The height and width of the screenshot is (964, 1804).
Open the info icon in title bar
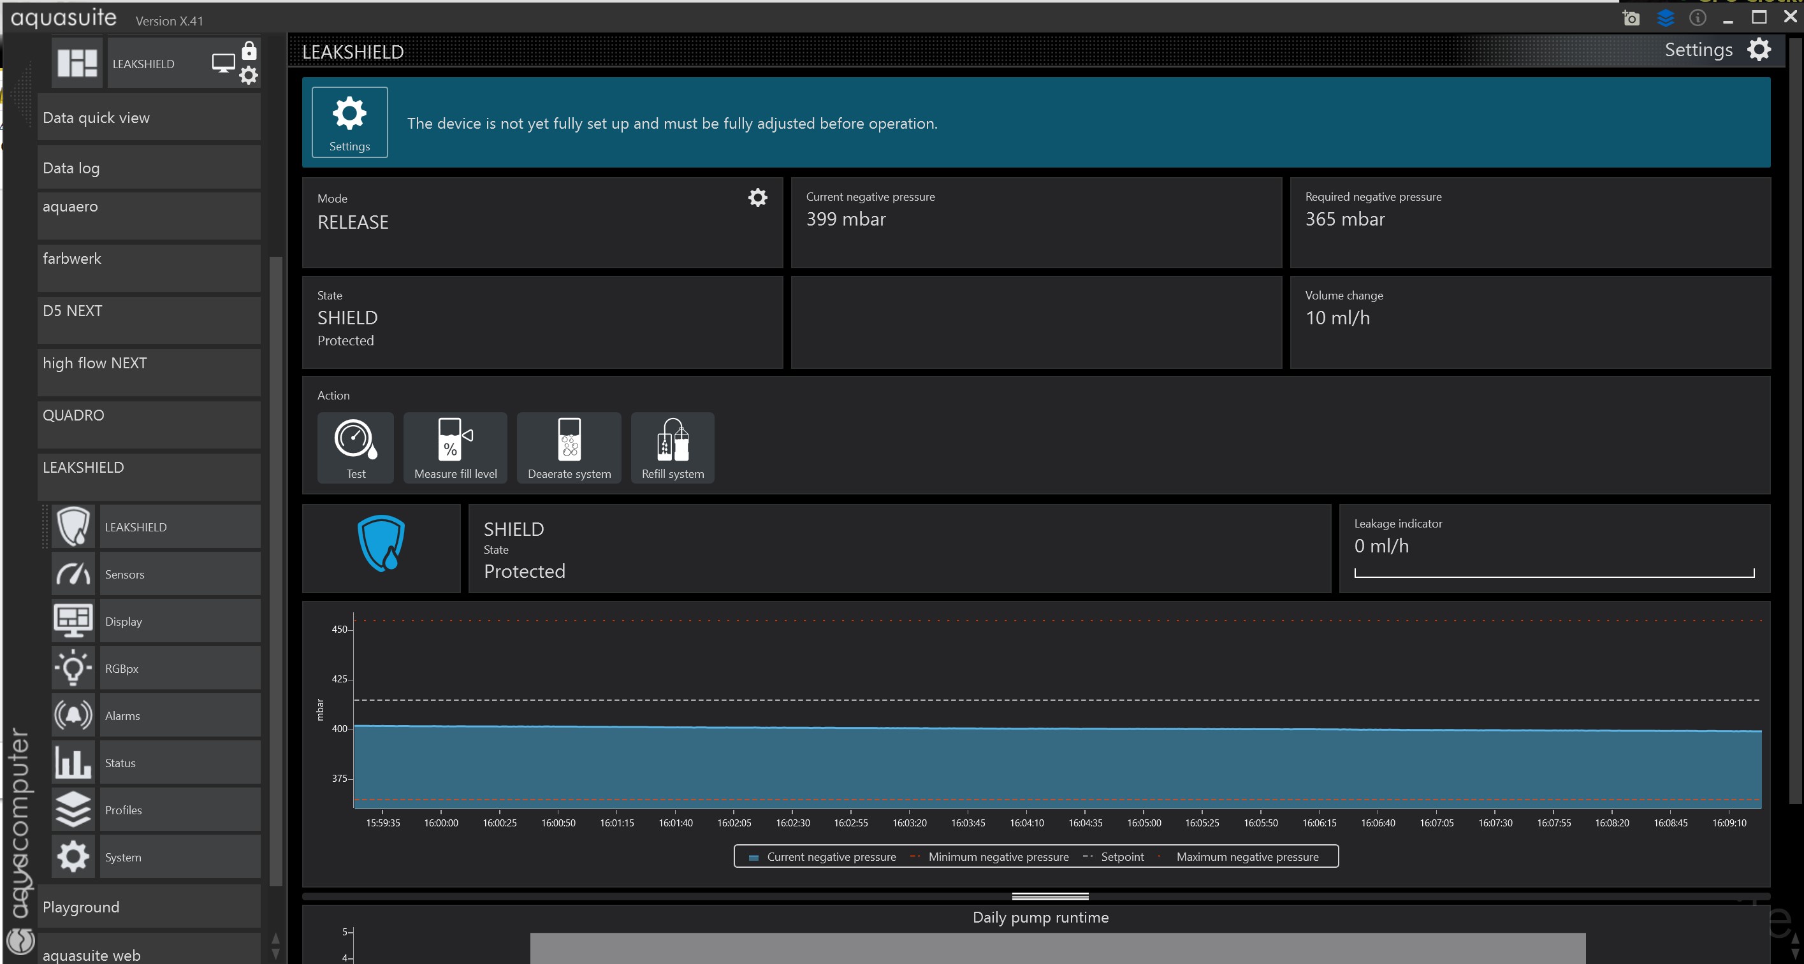pos(1697,17)
